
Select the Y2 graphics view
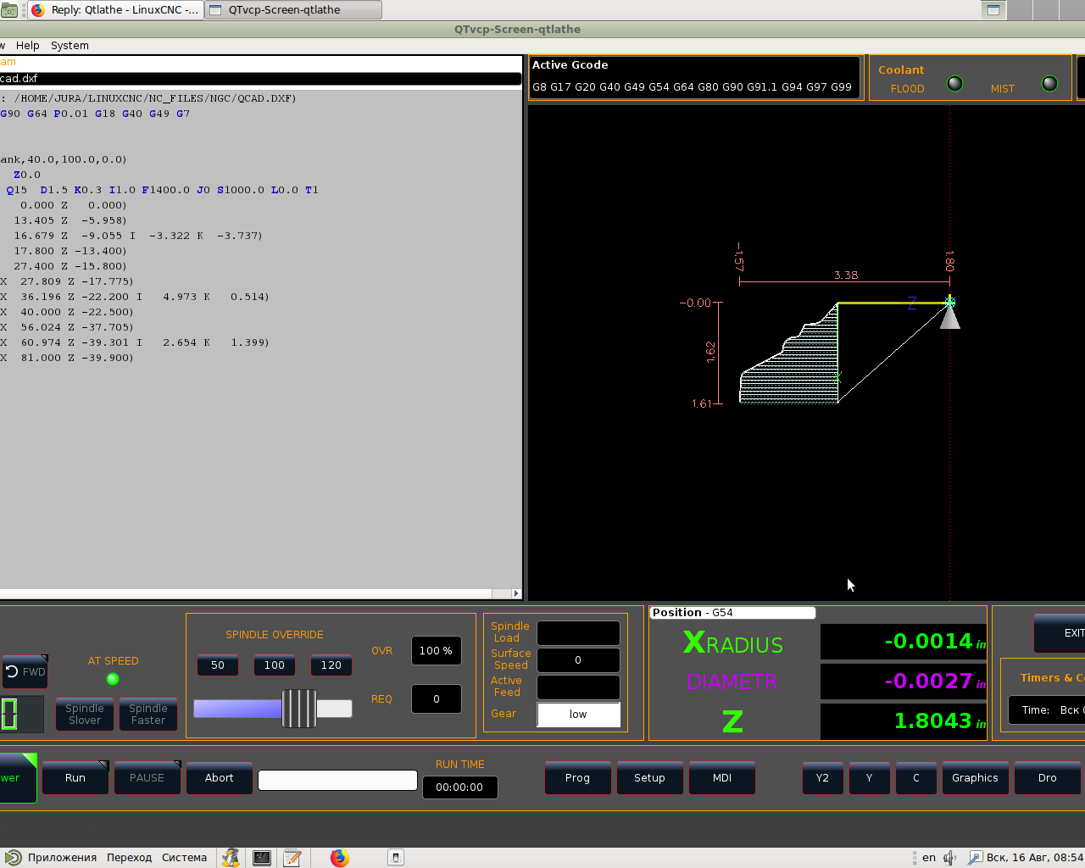point(822,777)
